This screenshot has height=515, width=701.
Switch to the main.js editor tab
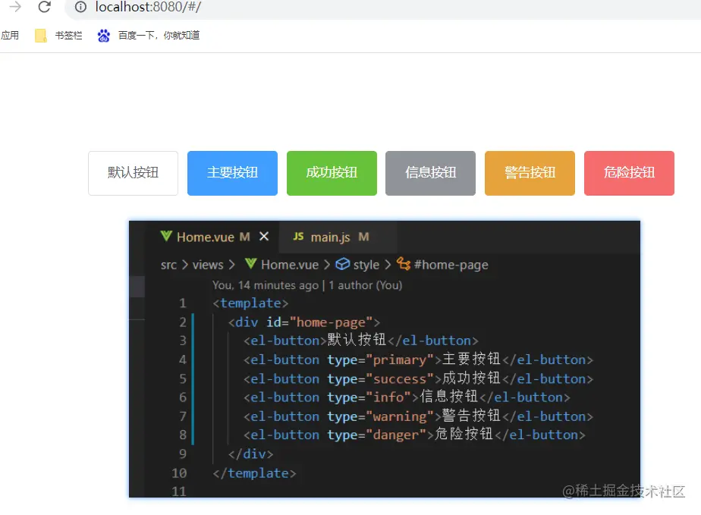pos(338,237)
